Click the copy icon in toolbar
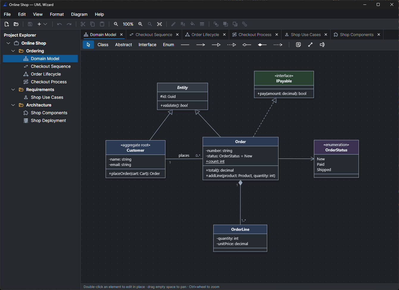This screenshot has width=399, height=290. click(x=93, y=24)
